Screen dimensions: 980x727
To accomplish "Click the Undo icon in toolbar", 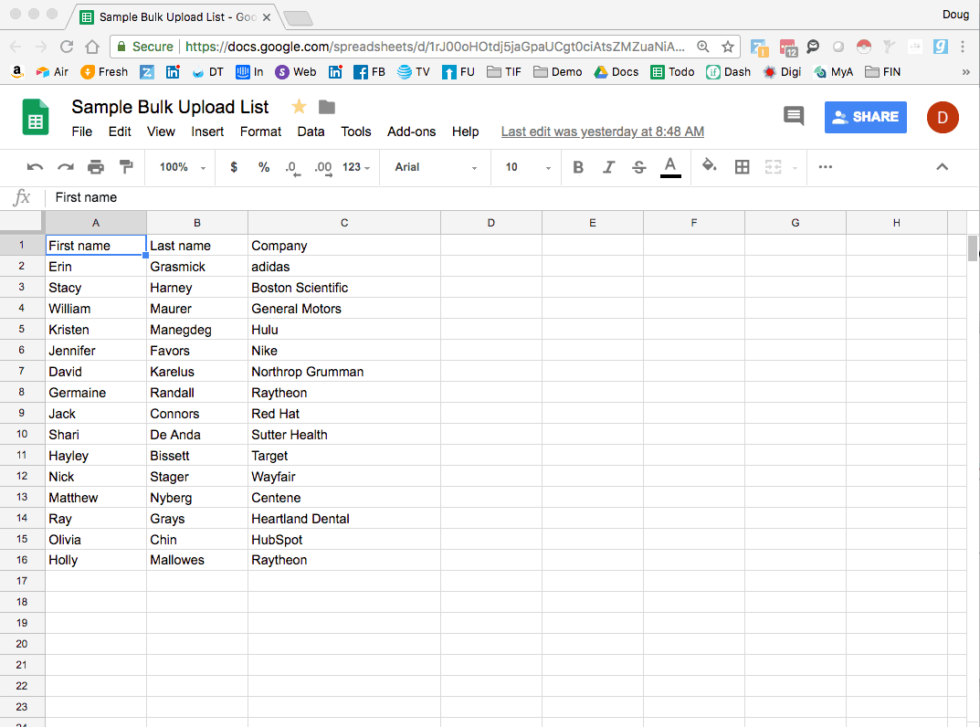I will [x=35, y=167].
